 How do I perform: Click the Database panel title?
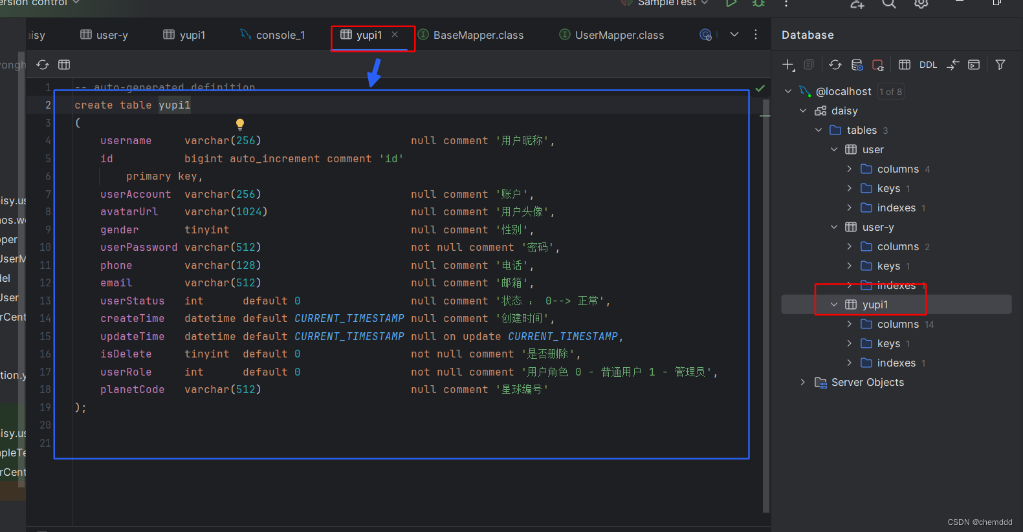pos(808,35)
